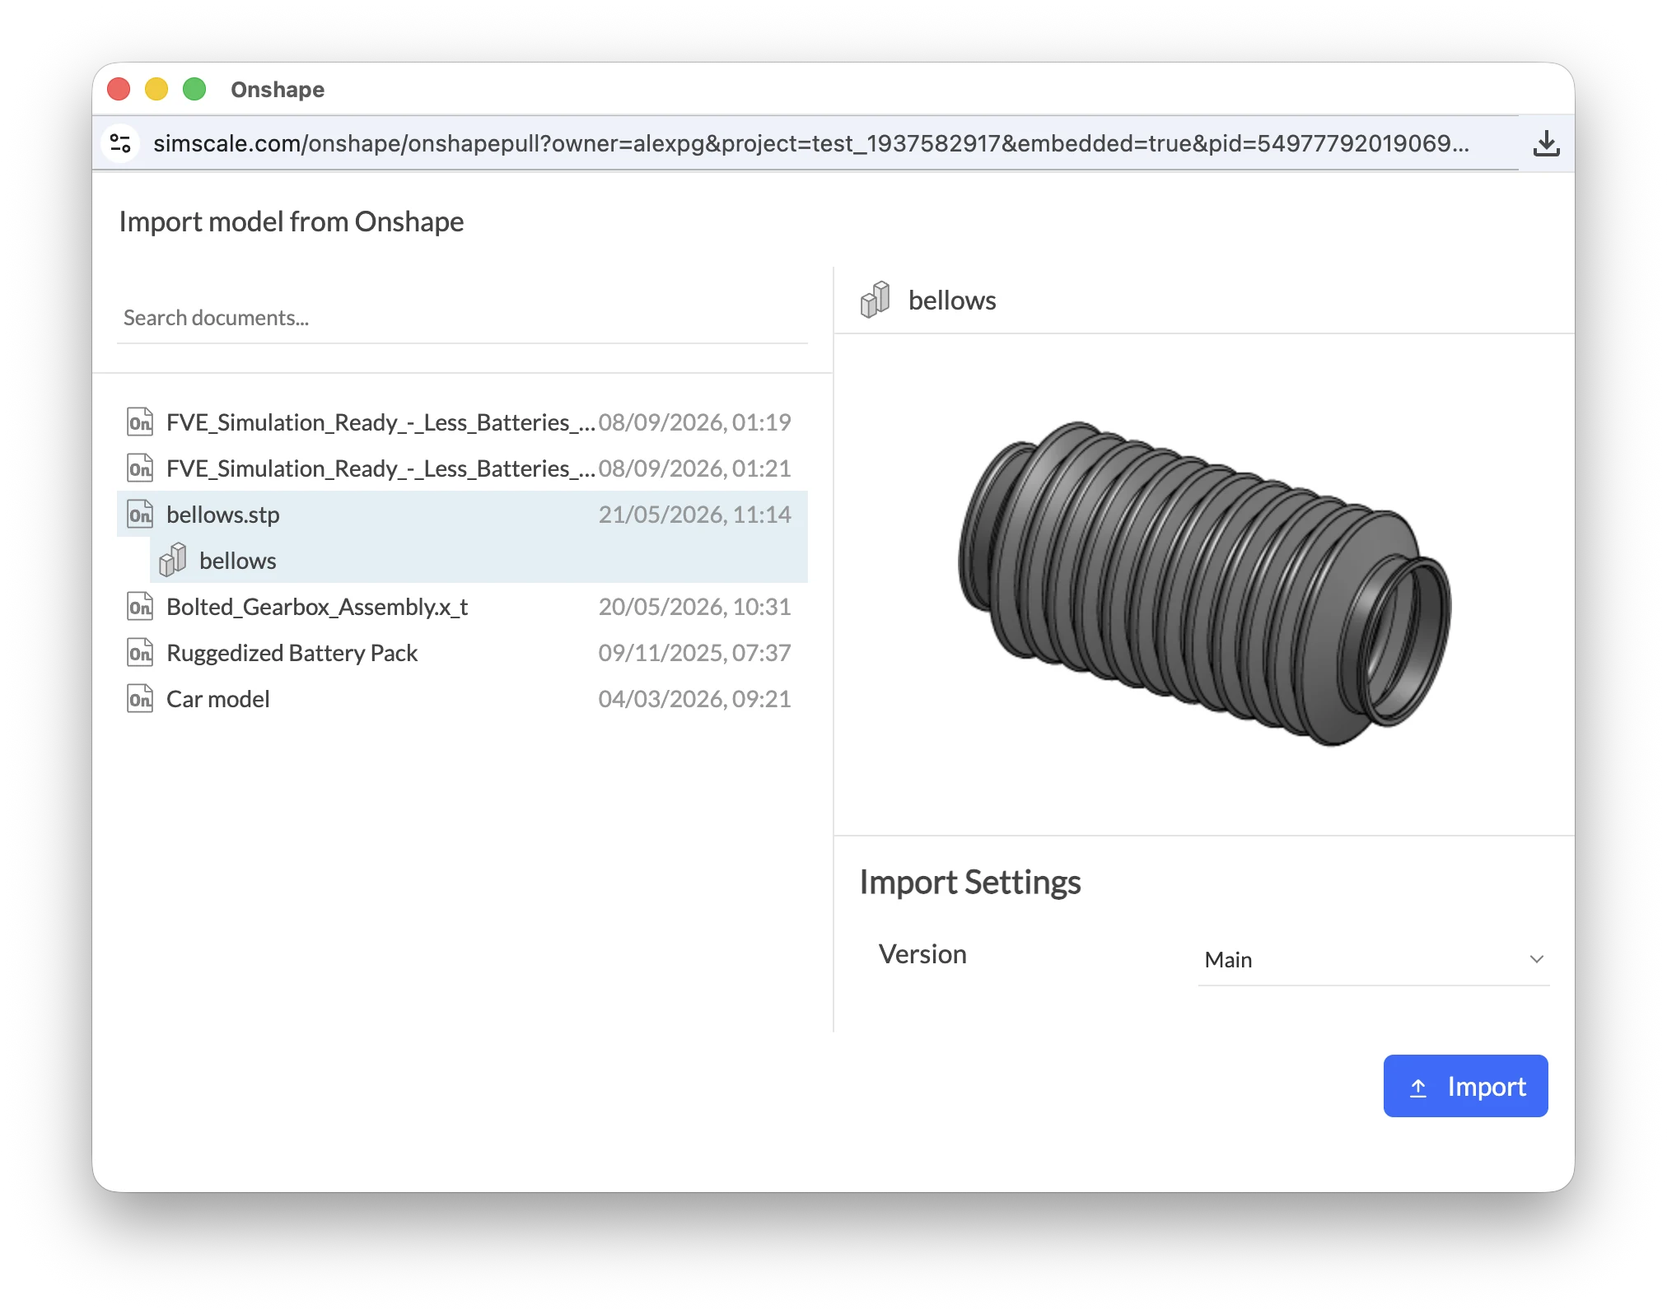
Task: Select the bellows assembly child item
Action: click(479, 560)
